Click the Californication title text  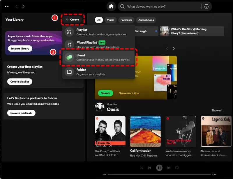(141, 151)
